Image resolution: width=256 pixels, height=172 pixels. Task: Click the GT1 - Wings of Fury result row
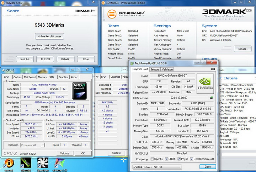coord(237,89)
